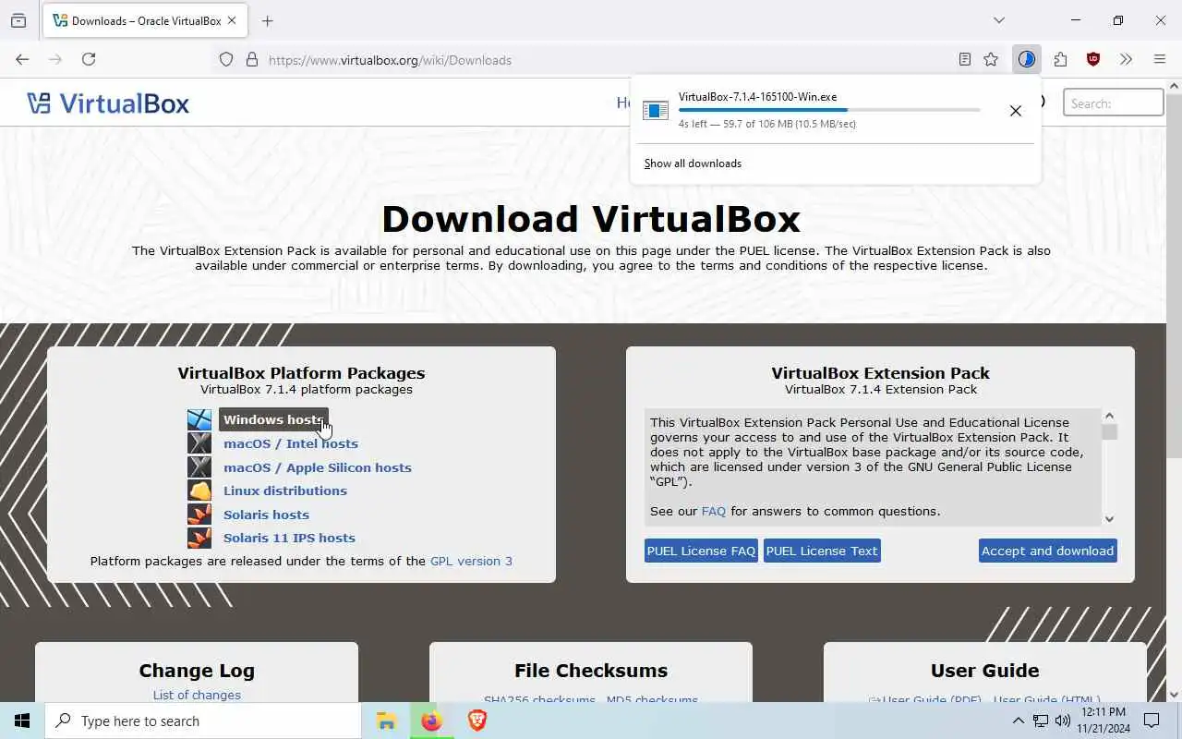This screenshot has height=739, width=1182.
Task: Open Linux distributions link
Action: click(x=285, y=491)
